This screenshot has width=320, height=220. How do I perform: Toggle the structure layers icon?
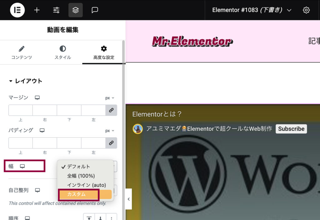(76, 10)
